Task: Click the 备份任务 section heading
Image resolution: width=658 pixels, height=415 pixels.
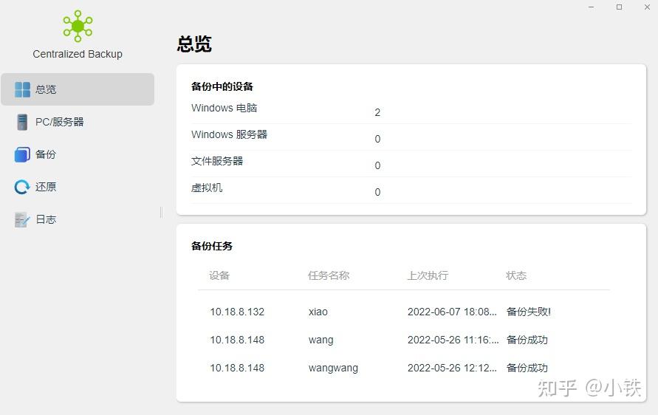Action: [x=212, y=247]
